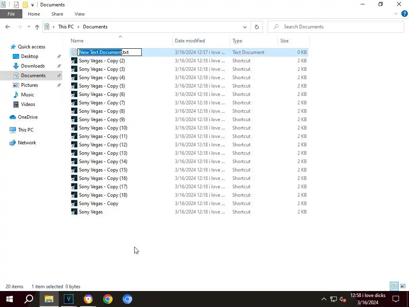
Task: Select the file named Sony Vegas - Copy
Action: tap(99, 203)
